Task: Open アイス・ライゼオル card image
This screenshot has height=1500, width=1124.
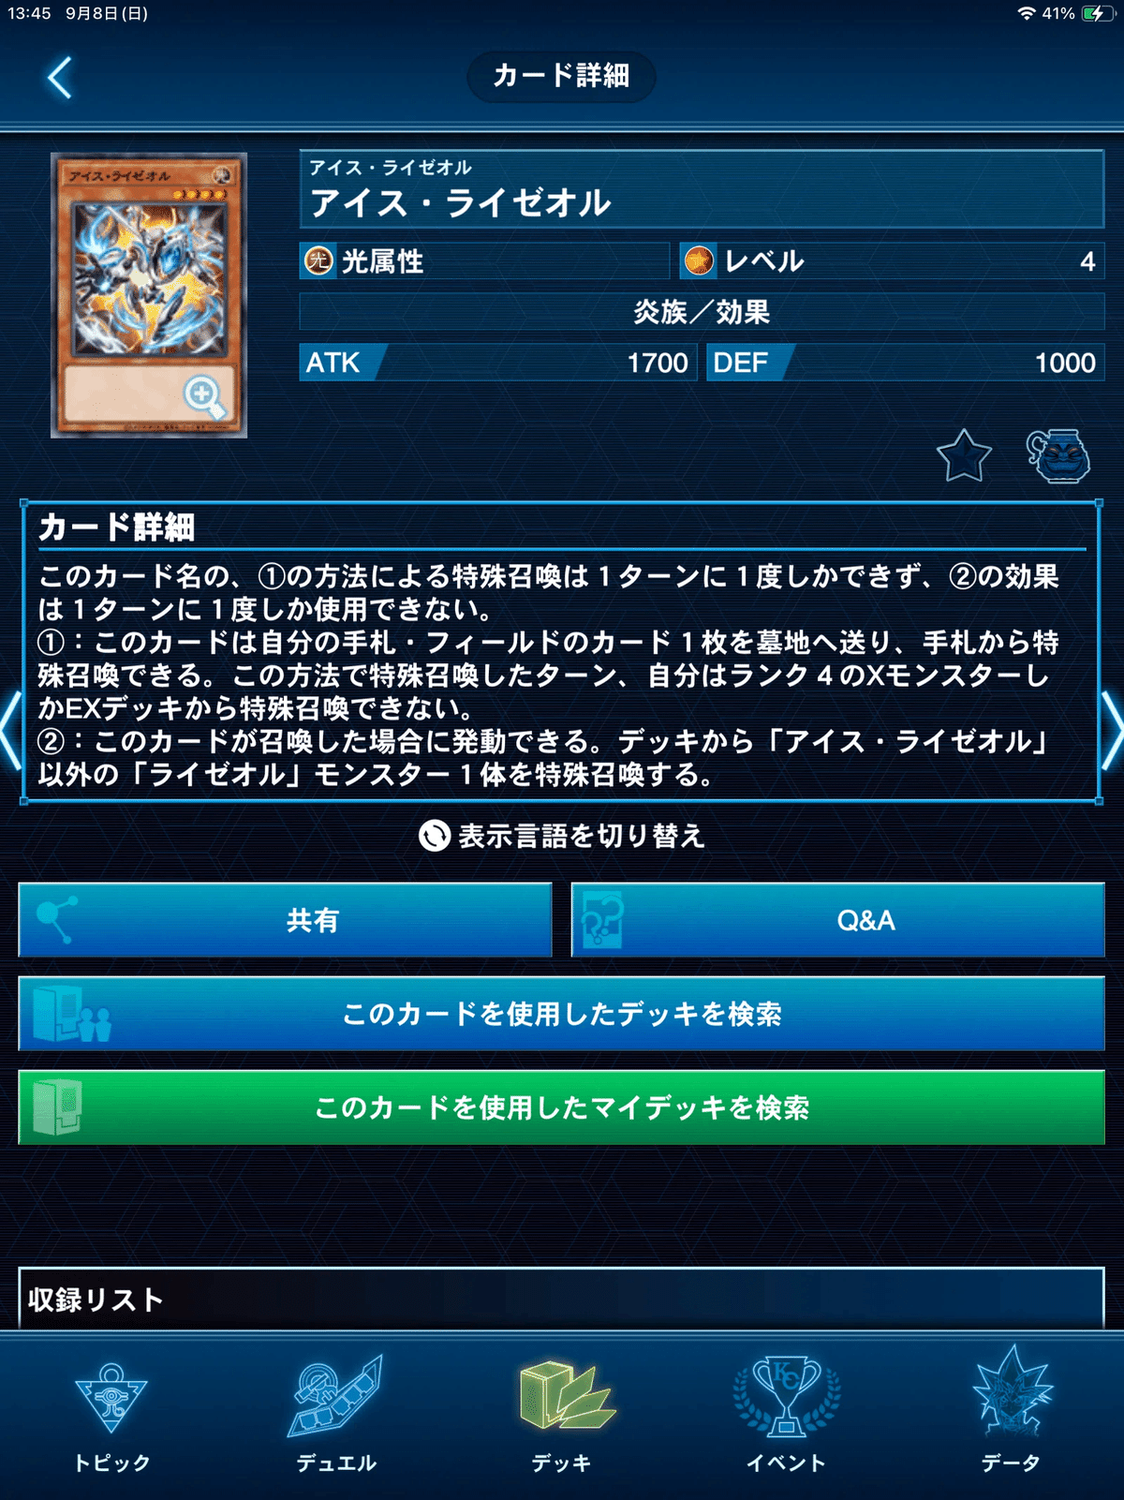Action: point(149,295)
